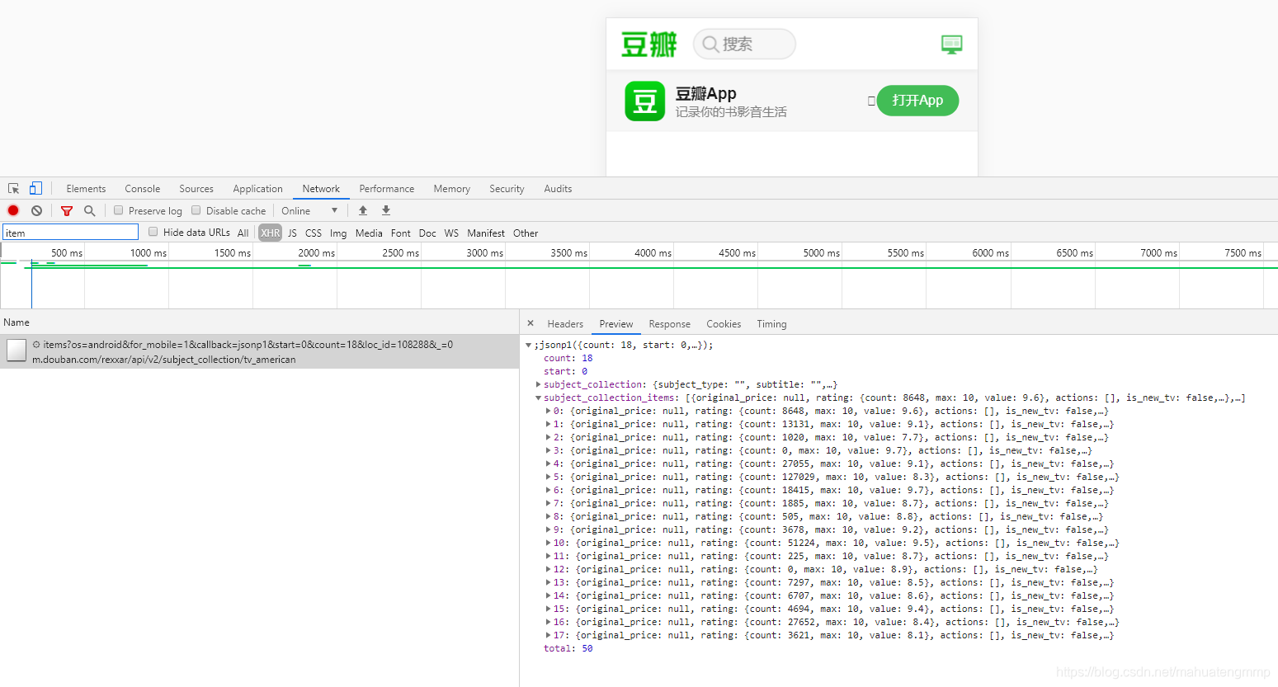Filter requests by Media type

coord(369,233)
